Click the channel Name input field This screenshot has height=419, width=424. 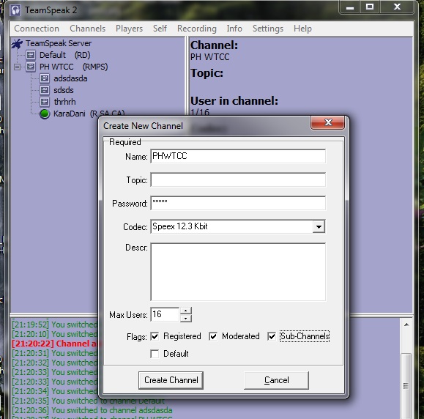[238, 156]
